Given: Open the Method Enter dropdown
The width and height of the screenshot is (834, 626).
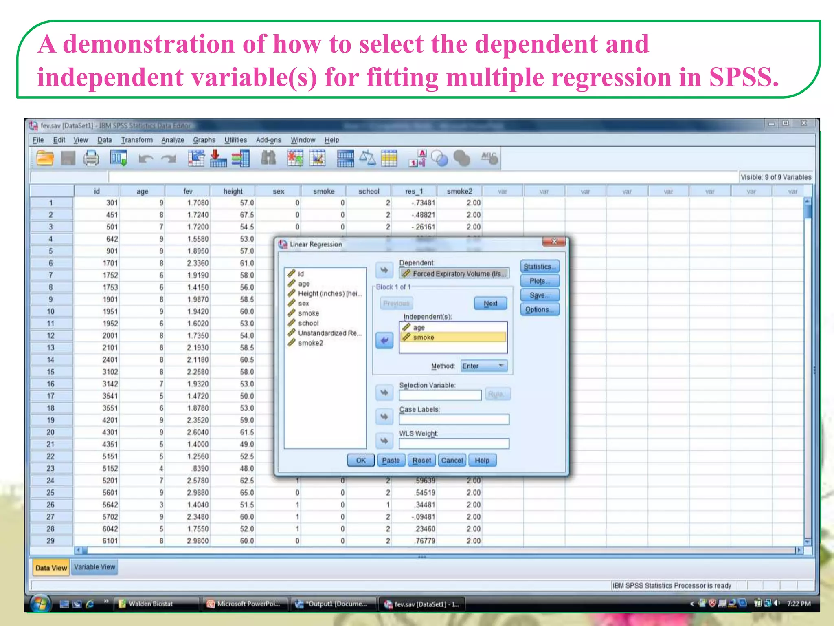Looking at the screenshot, I should (484, 366).
